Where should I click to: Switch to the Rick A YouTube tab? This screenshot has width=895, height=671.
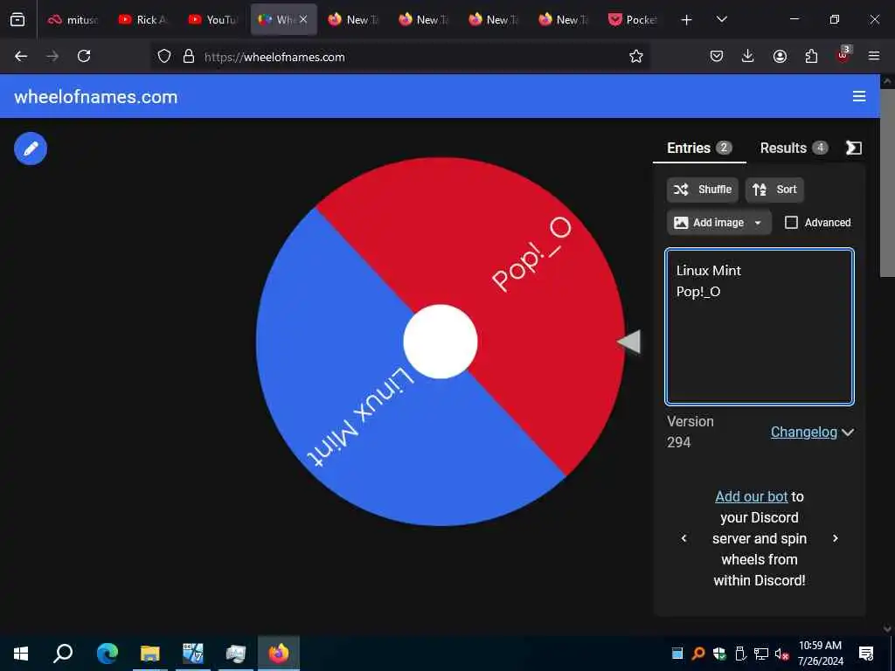[x=142, y=20]
